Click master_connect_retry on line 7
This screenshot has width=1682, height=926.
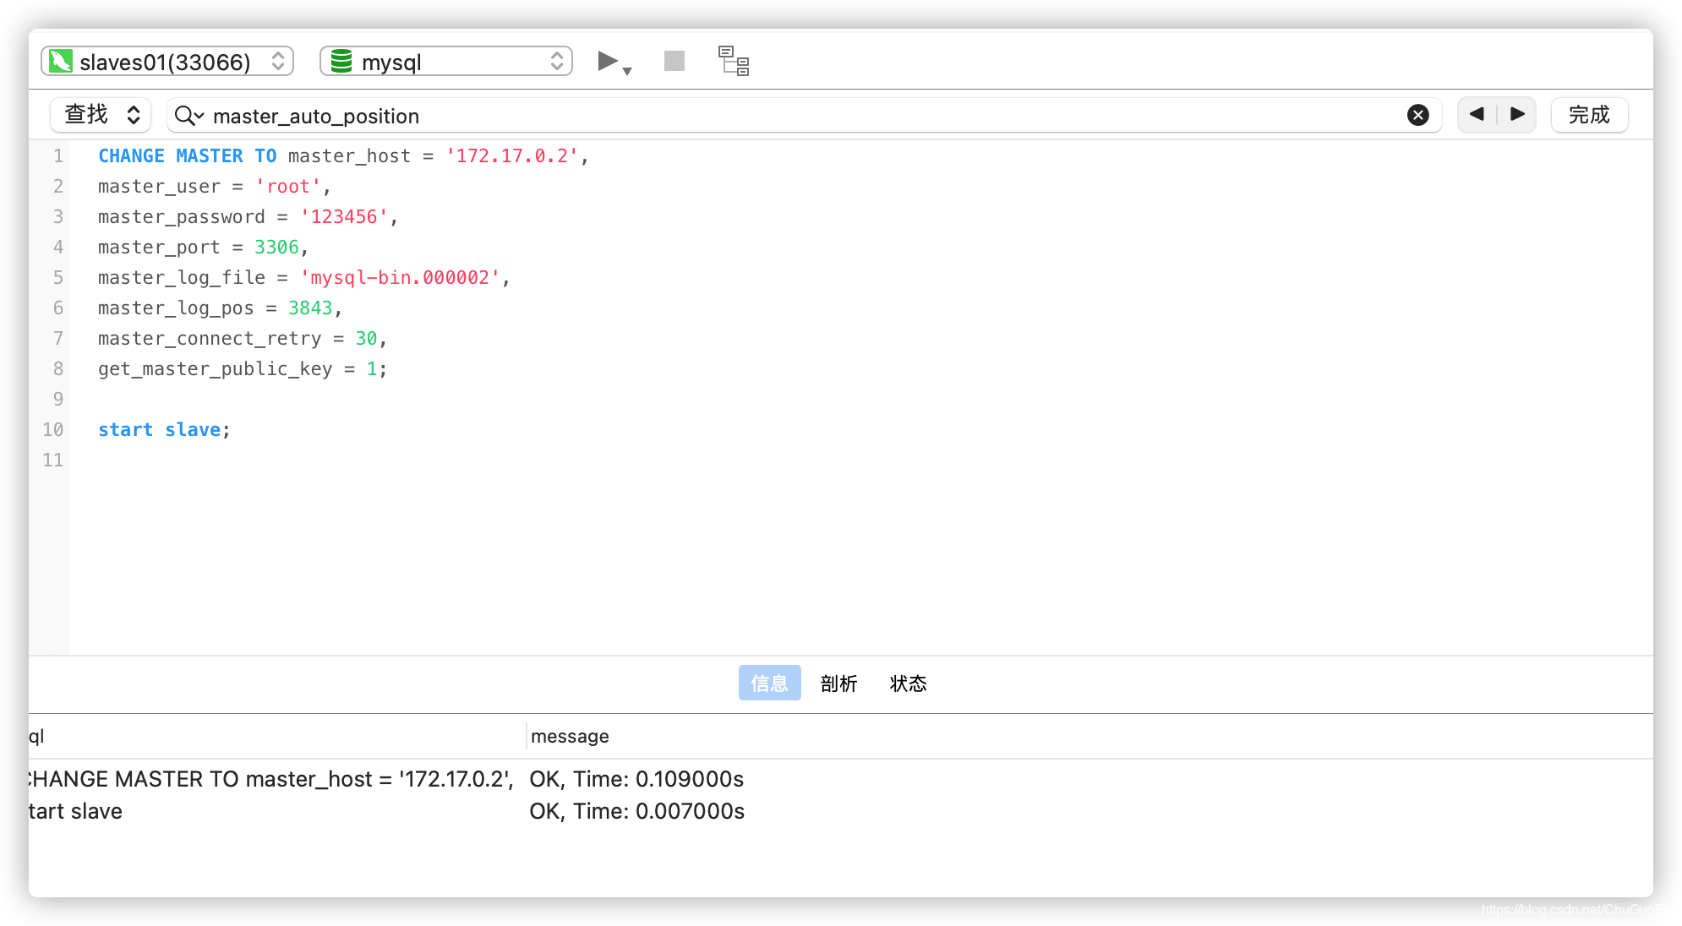pos(210,338)
